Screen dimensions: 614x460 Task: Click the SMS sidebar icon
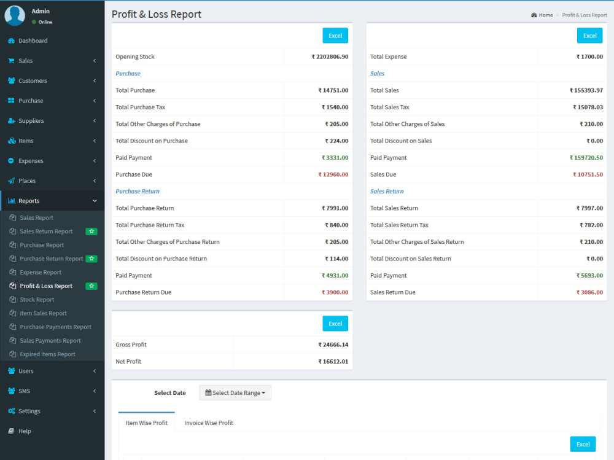[11, 391]
